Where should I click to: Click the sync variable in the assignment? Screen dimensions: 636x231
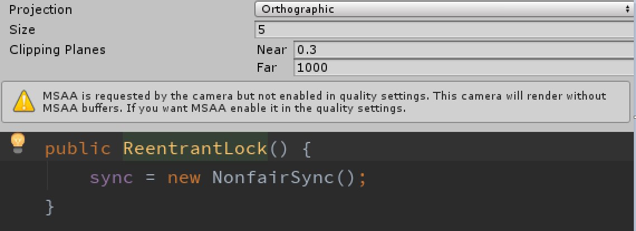click(112, 178)
